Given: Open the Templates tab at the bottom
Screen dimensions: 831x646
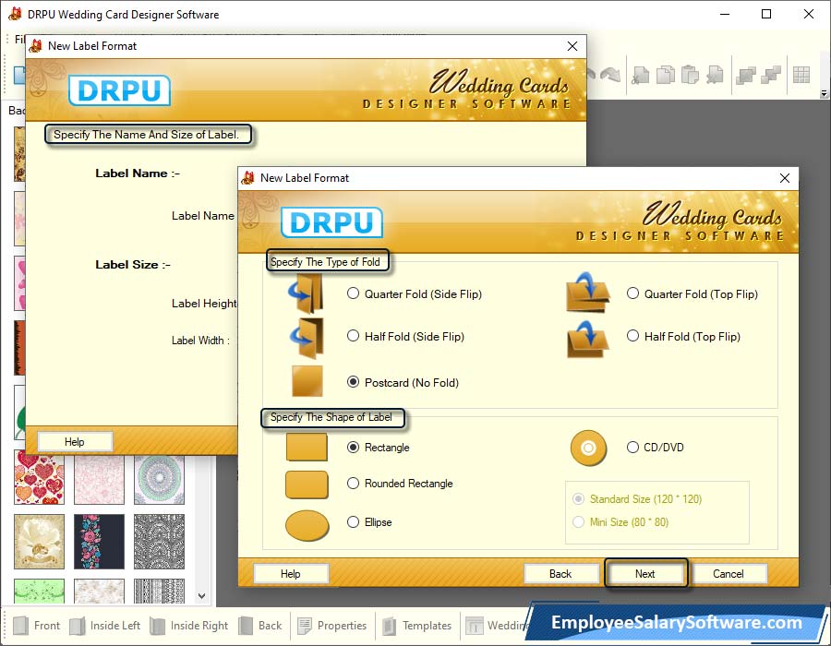Looking at the screenshot, I should tap(416, 626).
